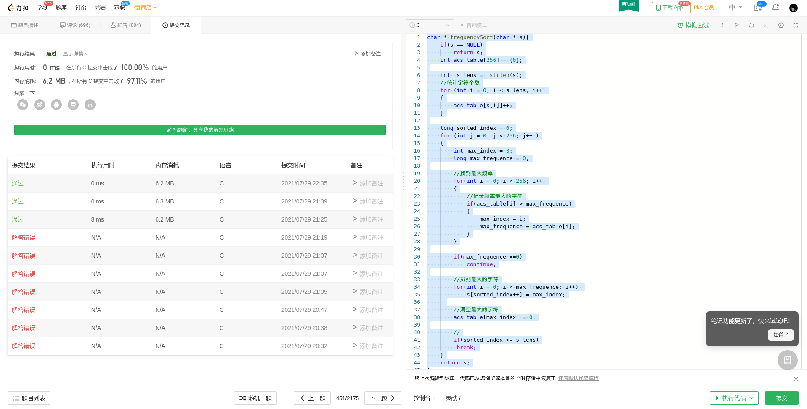Share result via the Douban icon
This screenshot has height=409, width=807.
pos(73,105)
